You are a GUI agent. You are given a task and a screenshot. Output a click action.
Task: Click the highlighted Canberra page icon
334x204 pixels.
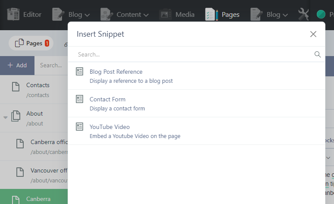16,200
